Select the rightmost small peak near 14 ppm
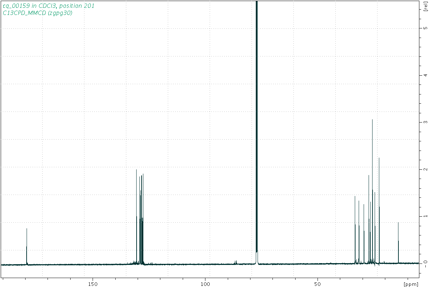 click(x=398, y=241)
